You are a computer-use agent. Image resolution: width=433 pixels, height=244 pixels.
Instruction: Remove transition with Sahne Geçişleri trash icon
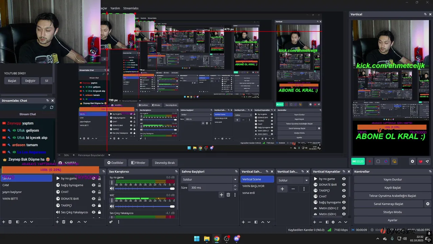[228, 195]
